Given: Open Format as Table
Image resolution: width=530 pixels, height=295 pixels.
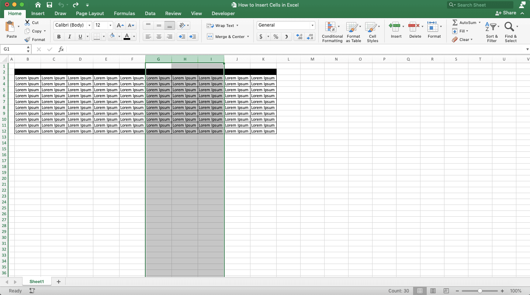Looking at the screenshot, I should pos(353,32).
